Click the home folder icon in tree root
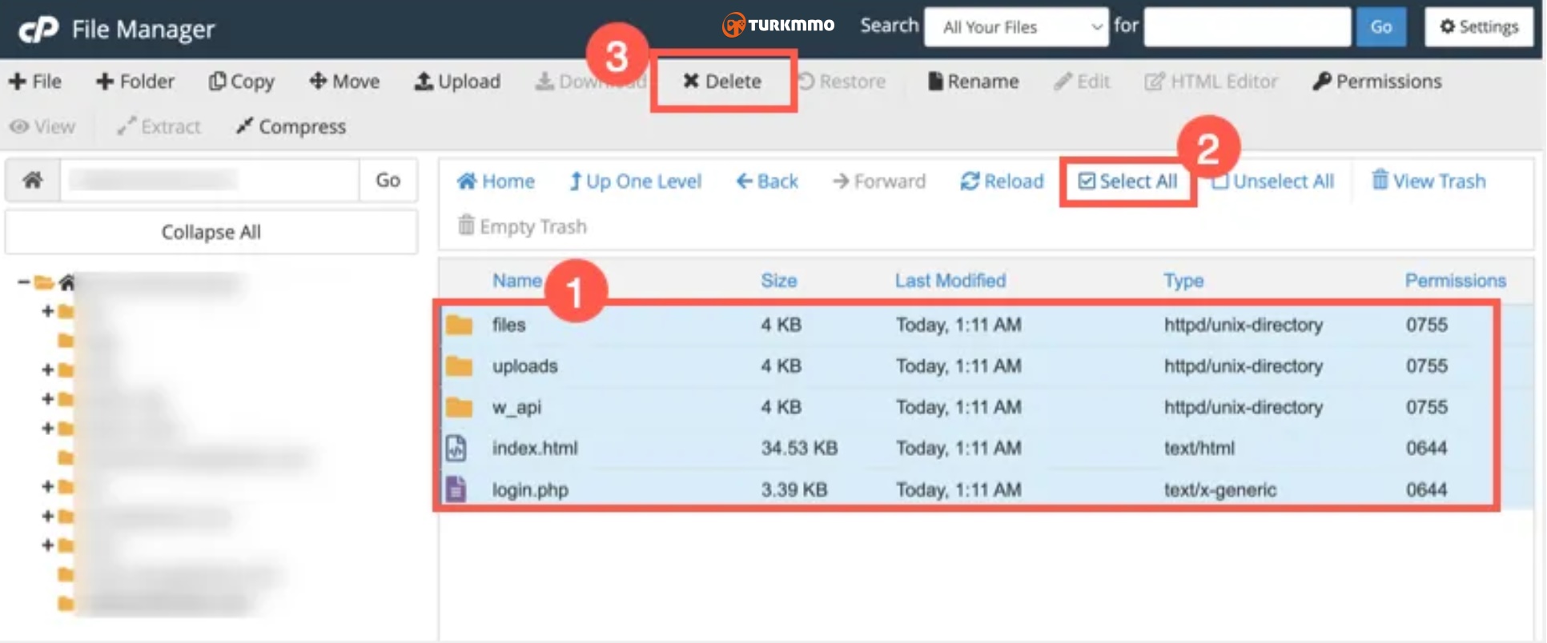Screen dimensions: 1547x643 tap(67, 282)
